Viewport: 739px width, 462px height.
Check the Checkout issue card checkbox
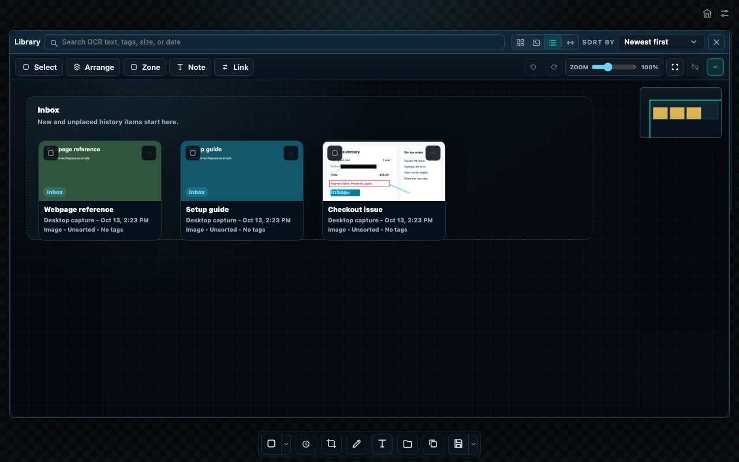tap(335, 153)
